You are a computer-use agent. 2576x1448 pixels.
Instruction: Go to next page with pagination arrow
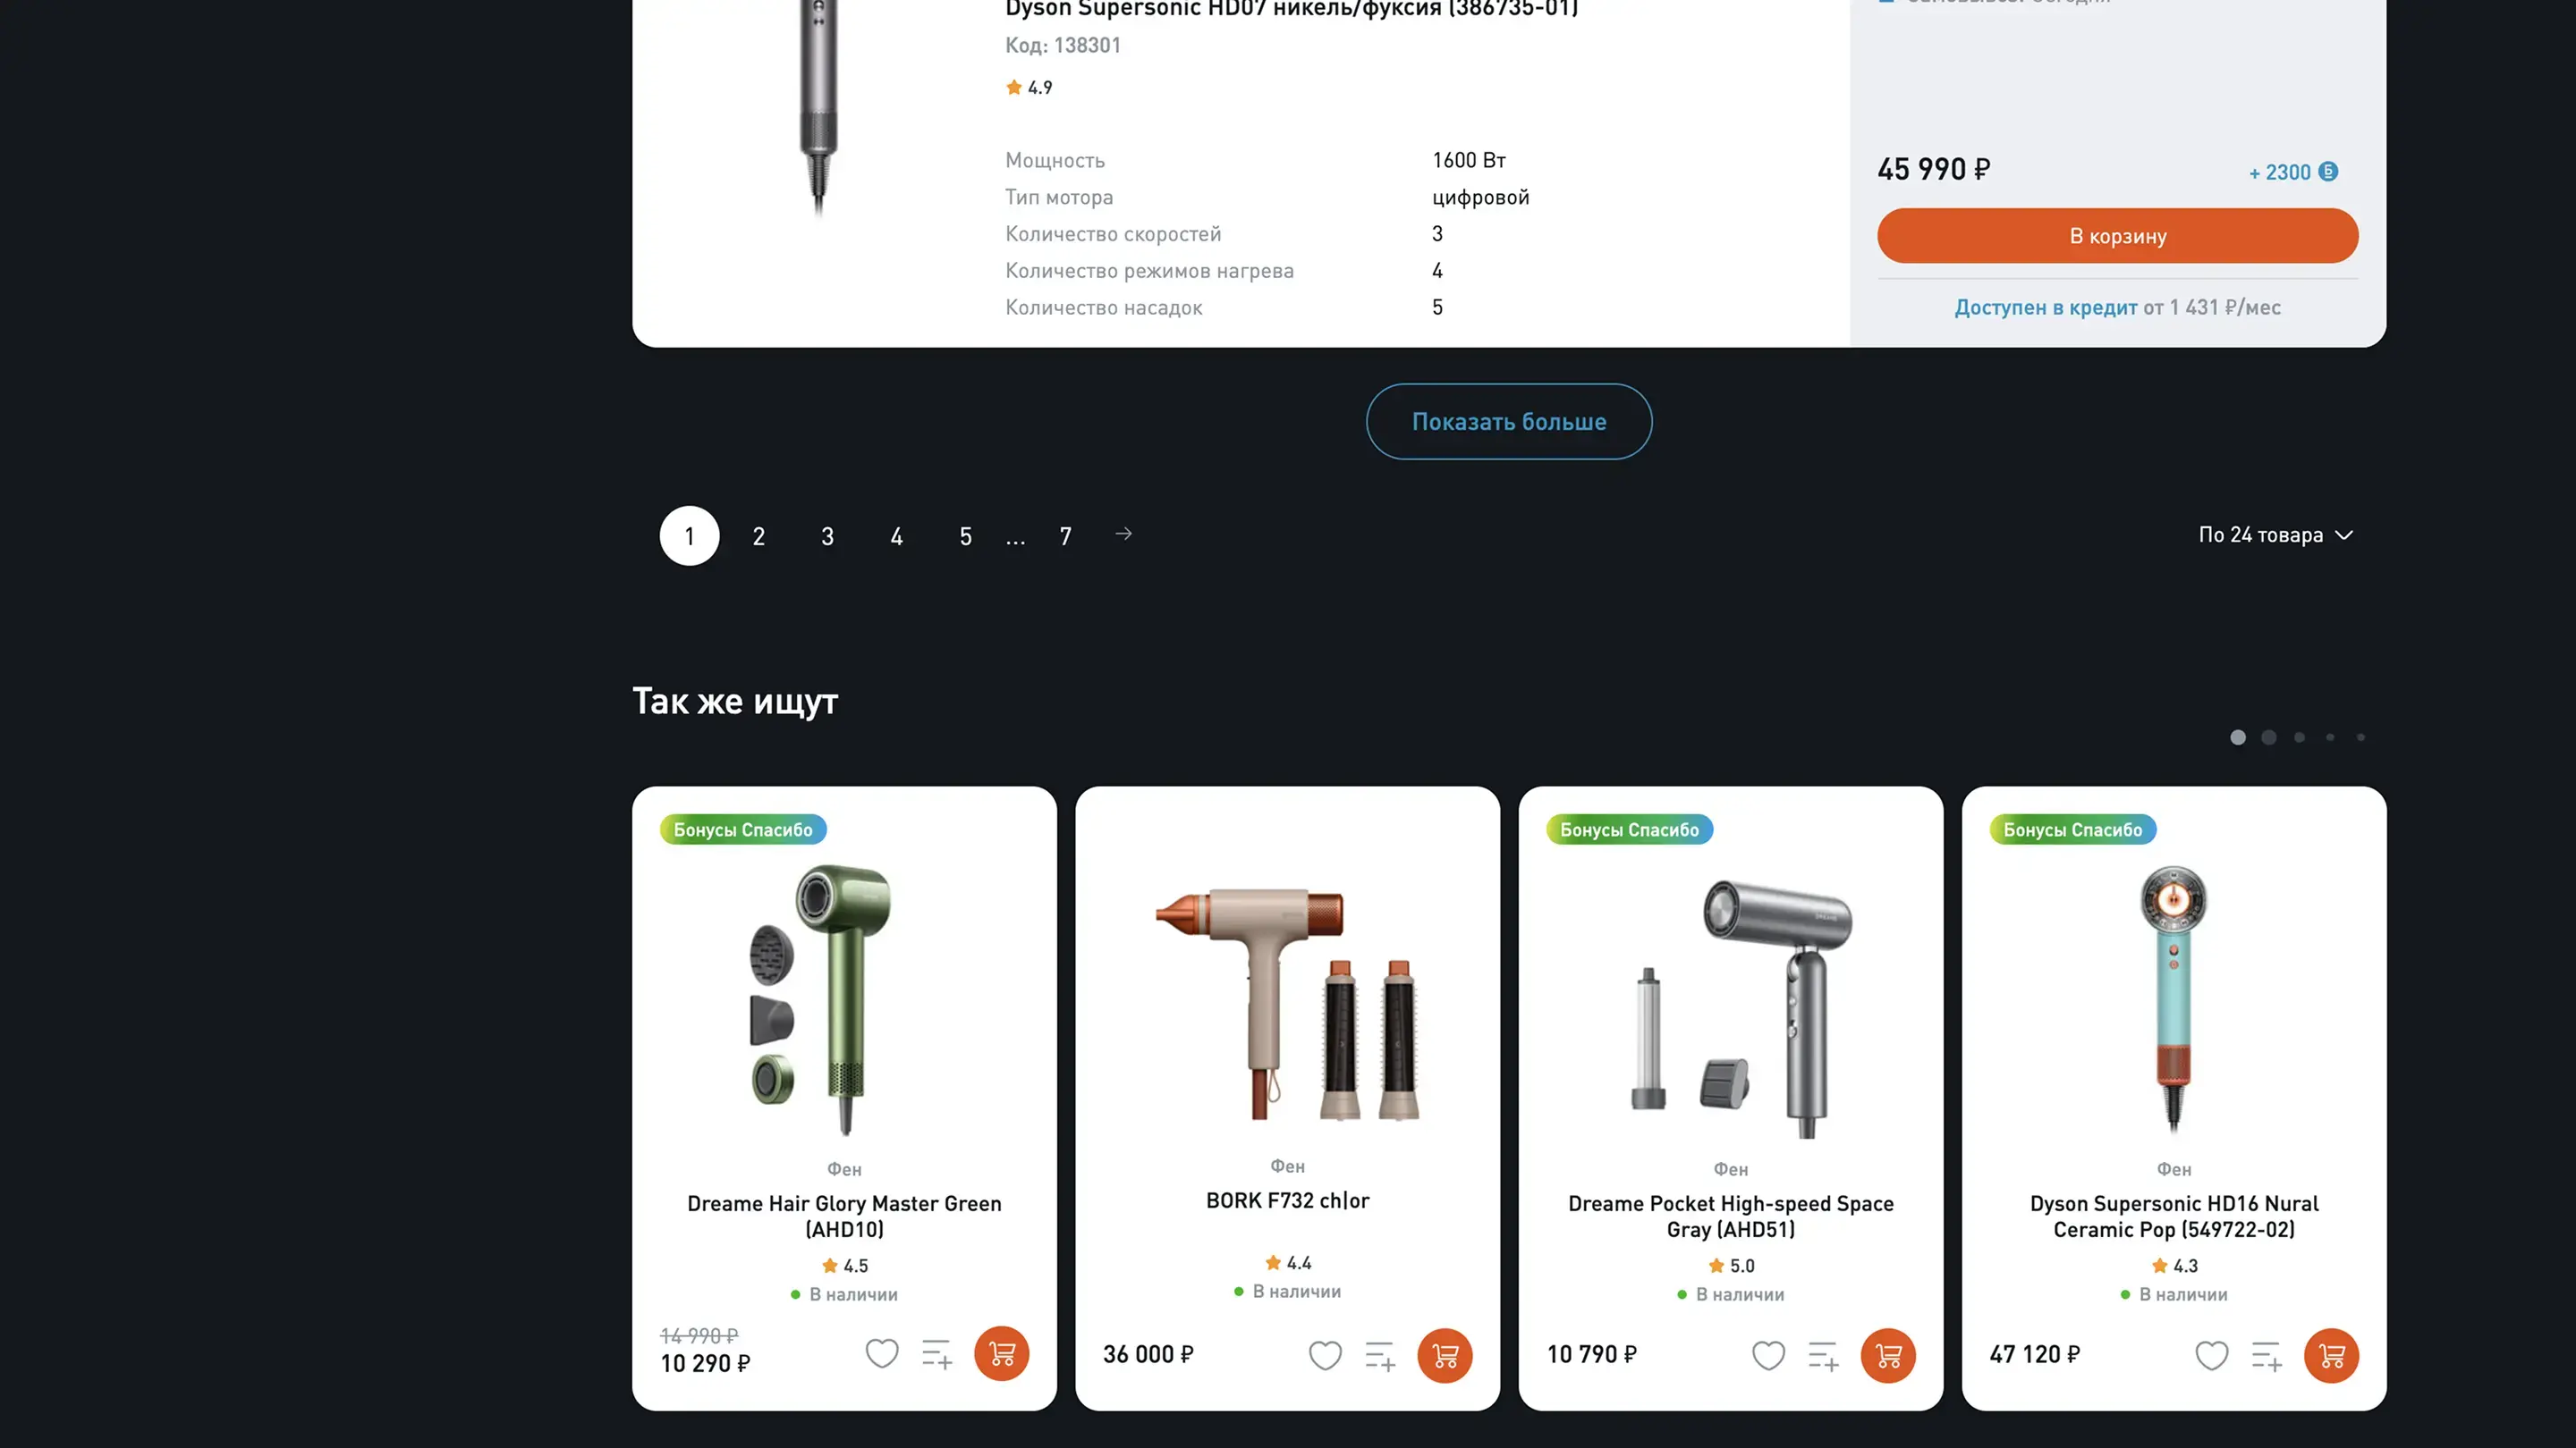point(1123,535)
